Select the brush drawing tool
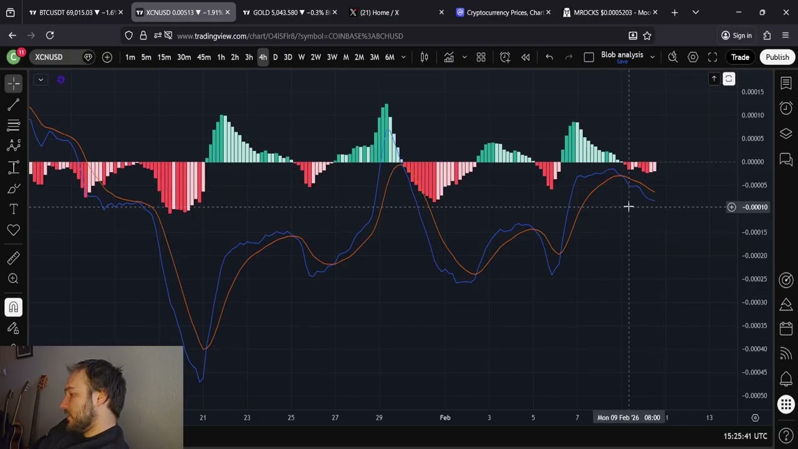Image resolution: width=798 pixels, height=449 pixels. tap(13, 188)
